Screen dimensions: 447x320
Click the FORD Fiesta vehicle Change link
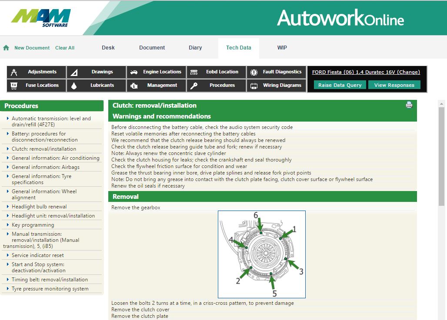[366, 72]
